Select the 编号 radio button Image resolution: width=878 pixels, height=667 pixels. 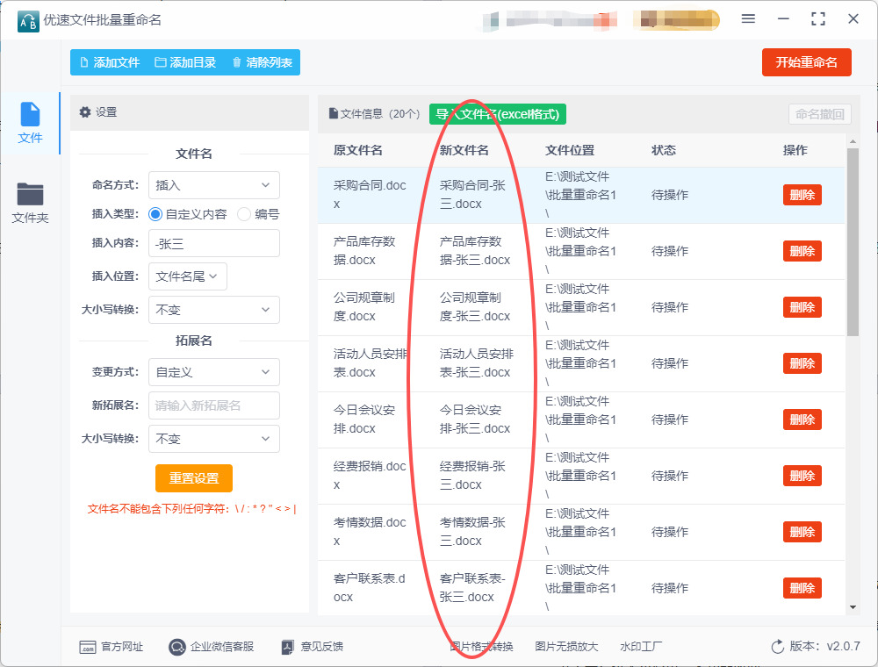(244, 214)
